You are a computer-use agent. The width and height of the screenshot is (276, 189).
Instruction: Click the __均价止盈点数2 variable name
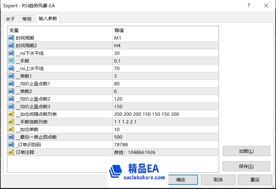[33, 99]
